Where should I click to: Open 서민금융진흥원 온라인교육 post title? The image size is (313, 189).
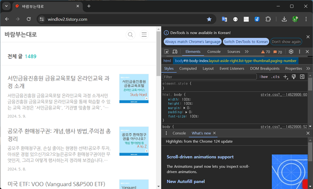[58, 82]
